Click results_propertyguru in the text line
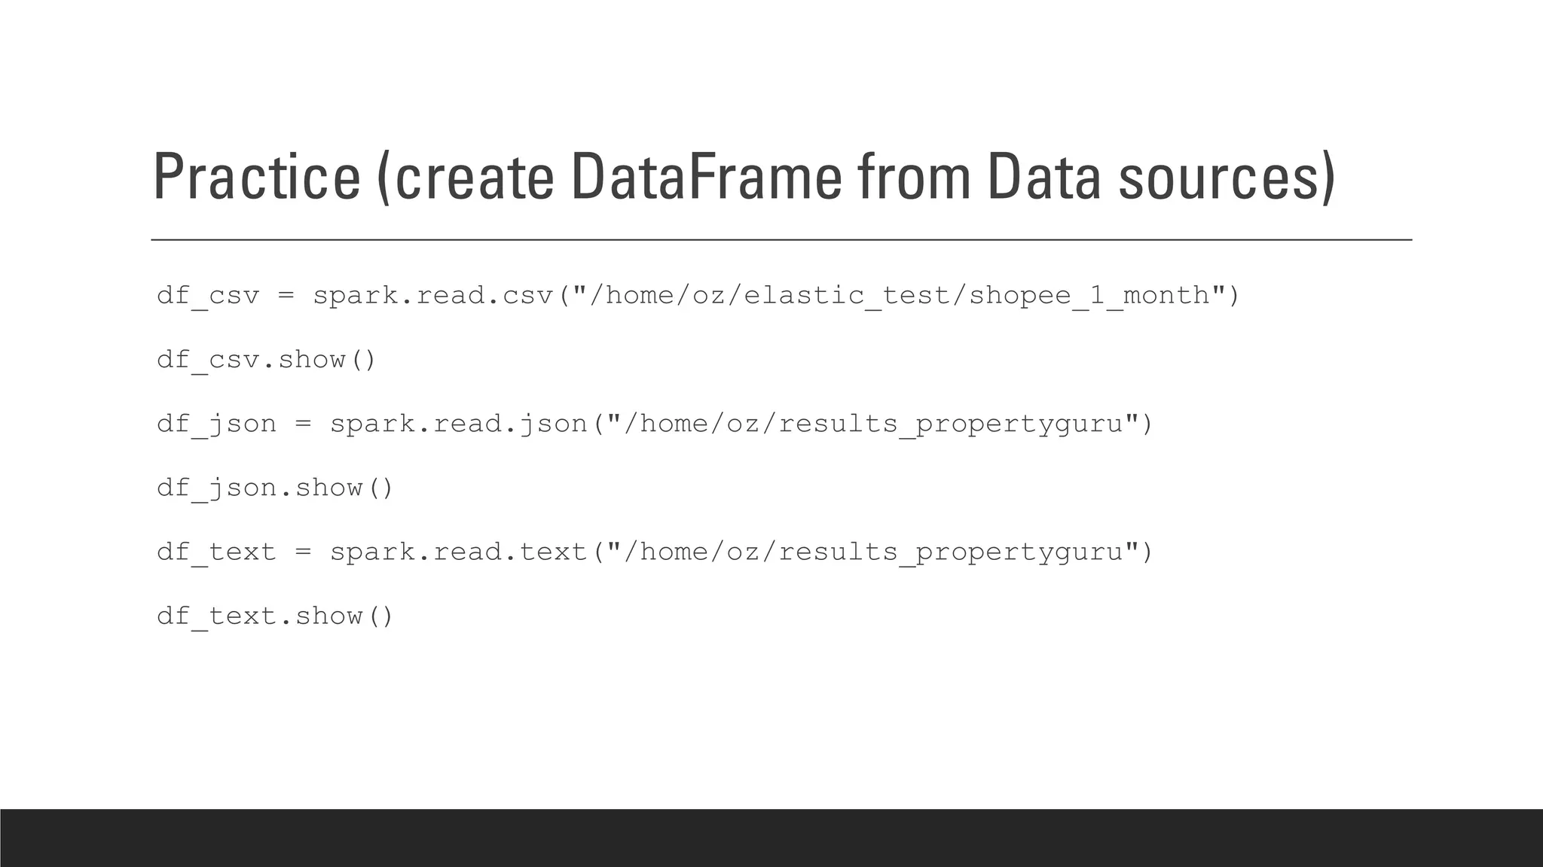Screen dimensions: 1543x867 [951, 552]
